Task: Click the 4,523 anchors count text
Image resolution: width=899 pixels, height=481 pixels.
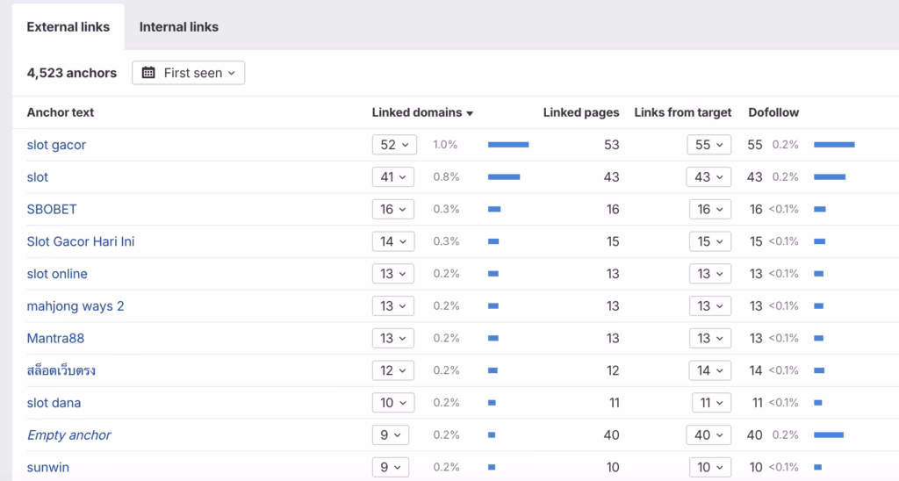Action: (x=72, y=73)
